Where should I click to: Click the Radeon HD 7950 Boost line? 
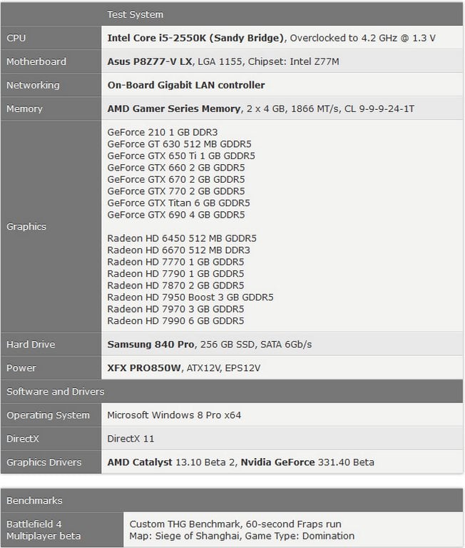tap(190, 297)
